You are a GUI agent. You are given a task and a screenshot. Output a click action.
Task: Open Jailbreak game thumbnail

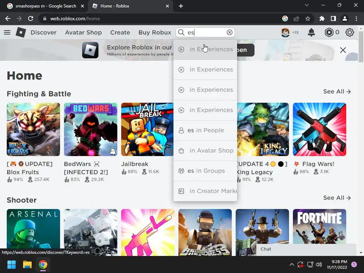pyautogui.click(x=147, y=129)
